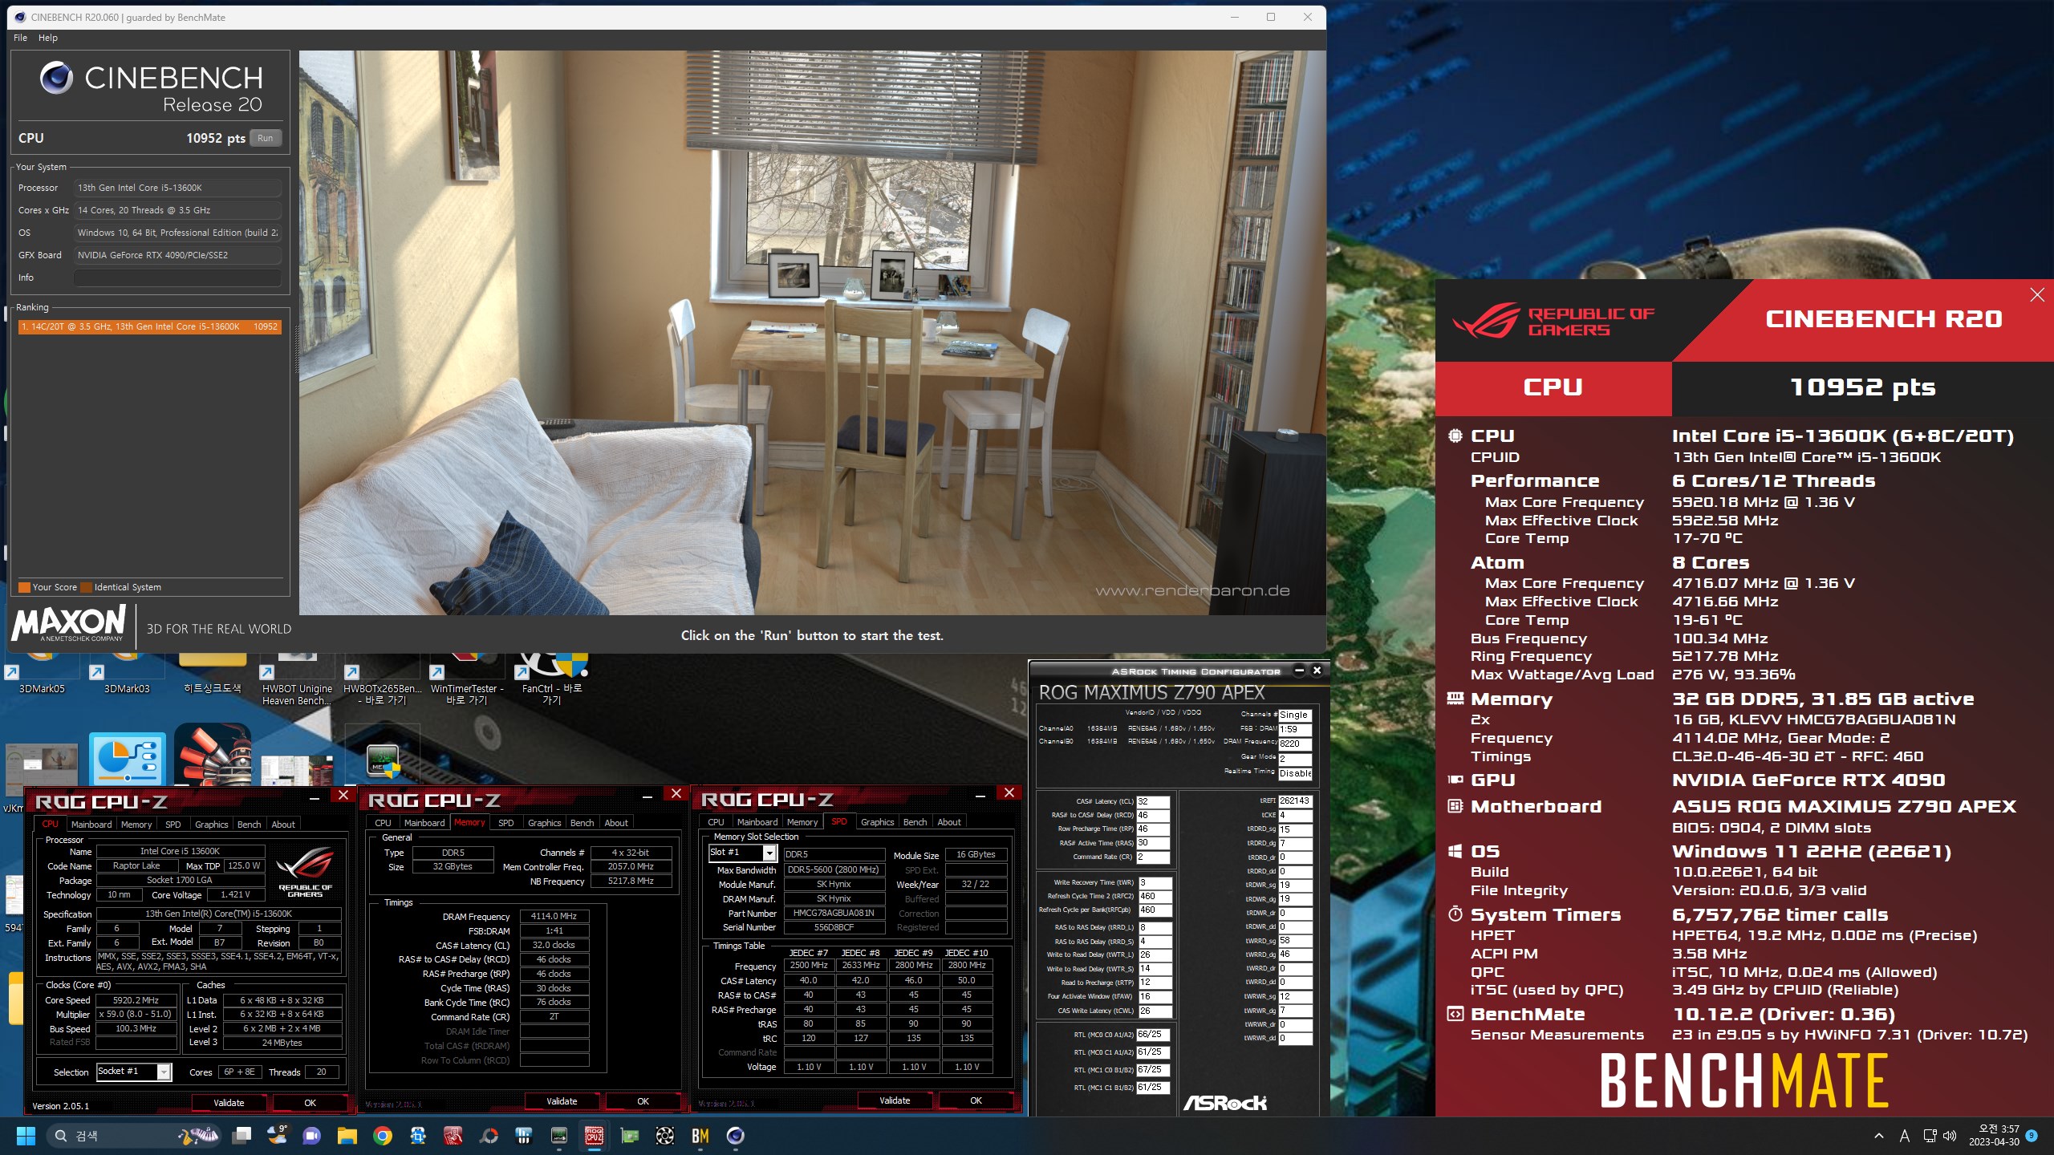Click OK in the SPD CPU-Z window
The image size is (2054, 1155).
(976, 1100)
